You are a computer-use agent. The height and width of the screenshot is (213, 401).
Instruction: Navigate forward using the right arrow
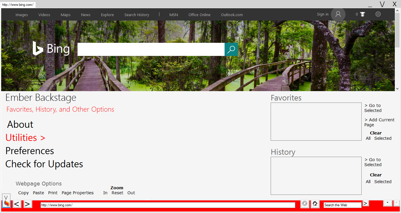(28, 204)
